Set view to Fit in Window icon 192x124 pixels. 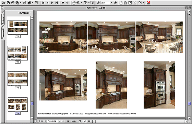(125, 3)
